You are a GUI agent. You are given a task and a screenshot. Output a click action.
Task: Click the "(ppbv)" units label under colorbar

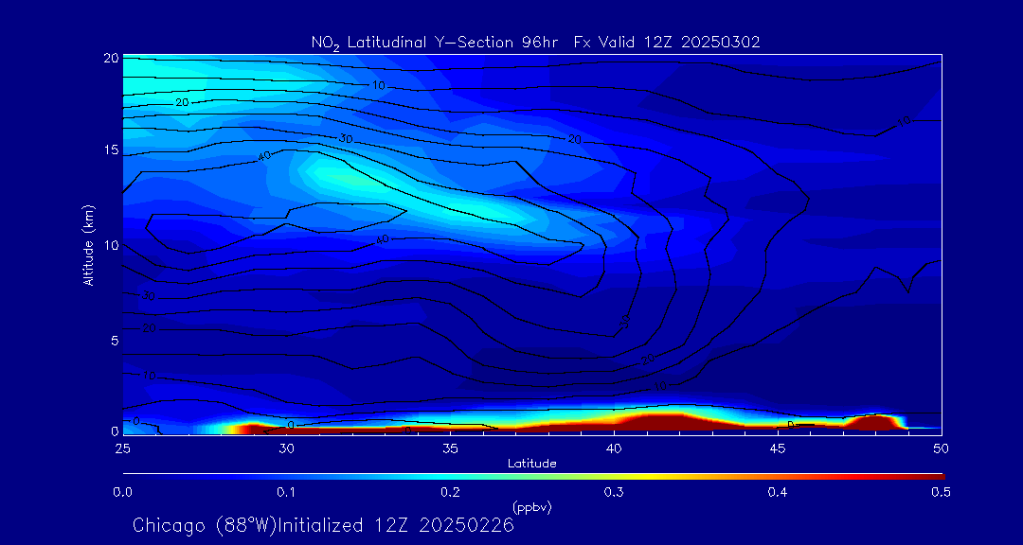coord(531,507)
